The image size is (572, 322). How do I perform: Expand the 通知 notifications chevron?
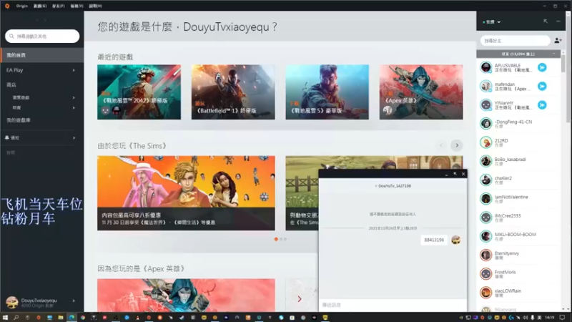[x=74, y=137]
